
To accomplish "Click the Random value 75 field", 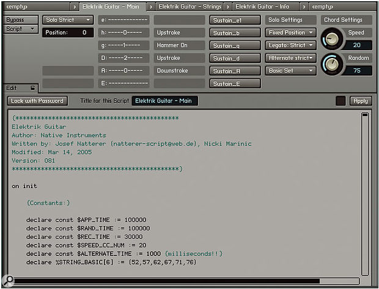I will coord(357,70).
